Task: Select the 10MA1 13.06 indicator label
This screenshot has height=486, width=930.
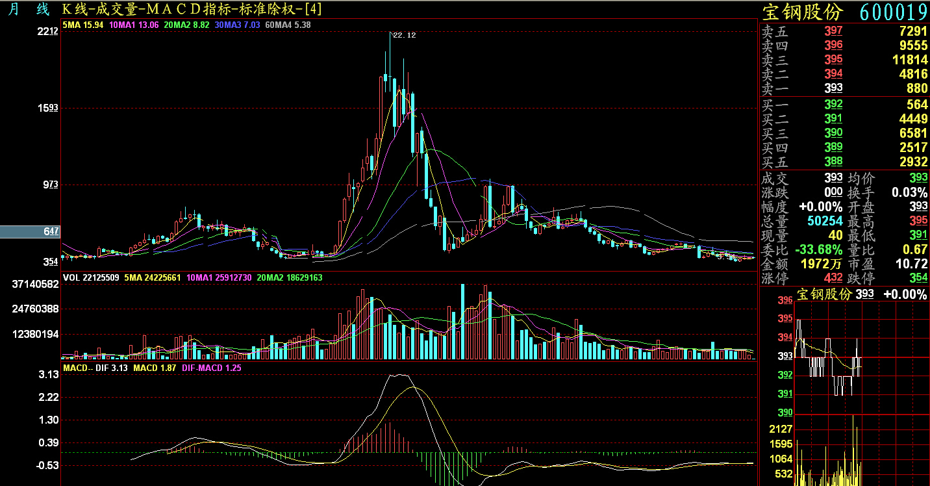Action: (x=134, y=25)
